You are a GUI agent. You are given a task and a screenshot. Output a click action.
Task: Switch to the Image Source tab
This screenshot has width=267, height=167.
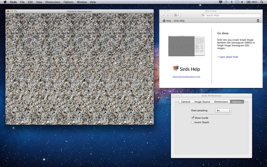point(202,102)
